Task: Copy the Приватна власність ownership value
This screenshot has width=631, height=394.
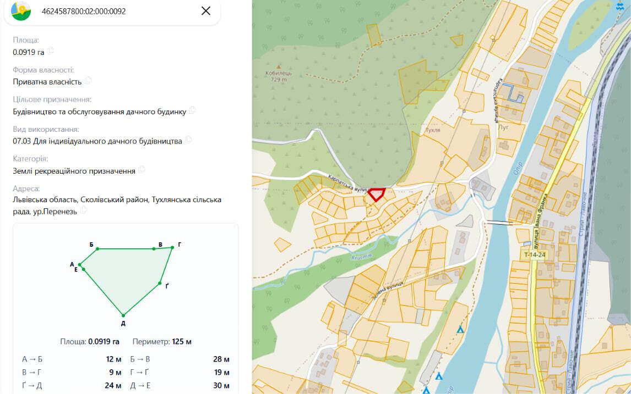Action: (88, 80)
